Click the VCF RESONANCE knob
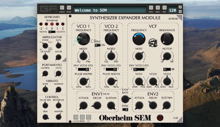Viewport: 220px width, 127px height. 167,39
